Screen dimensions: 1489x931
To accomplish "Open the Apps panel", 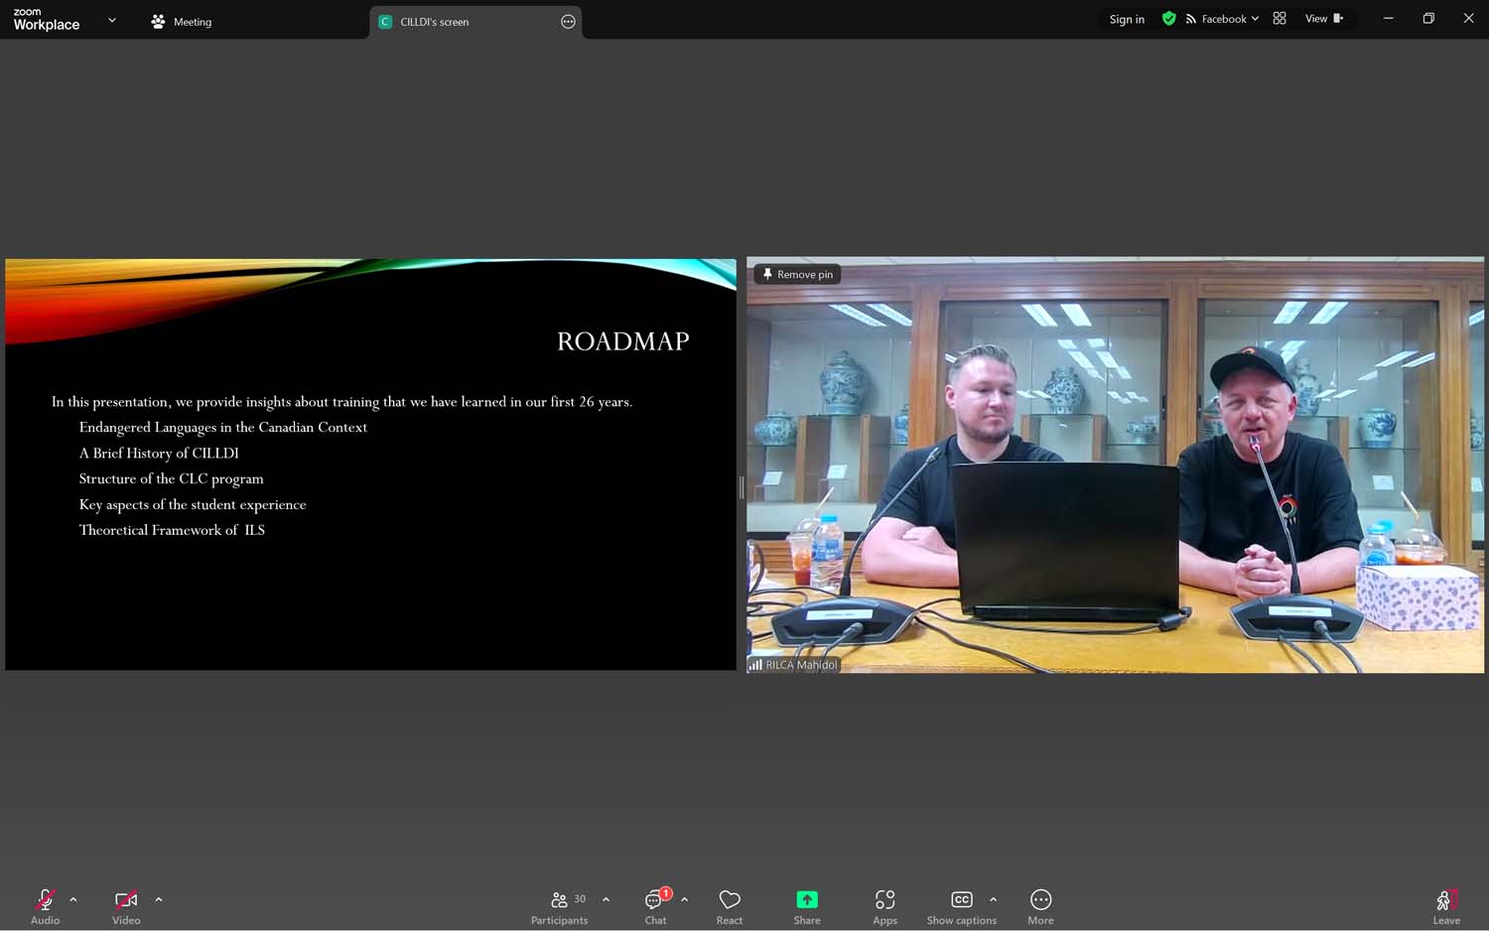I will (x=884, y=906).
